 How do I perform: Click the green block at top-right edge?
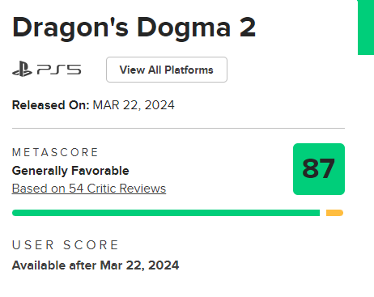(366, 28)
